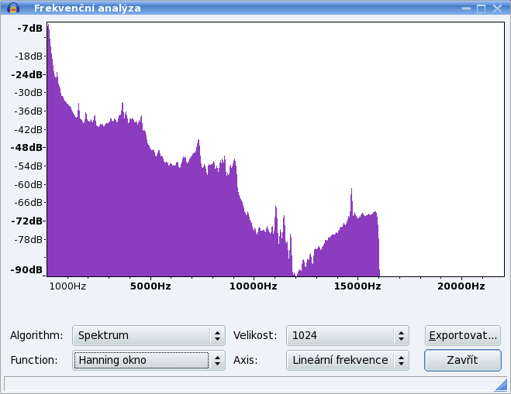Screen dimensions: 511x394
Task: Click the Audacity headphones icon in title bar
Action: tap(13, 8)
